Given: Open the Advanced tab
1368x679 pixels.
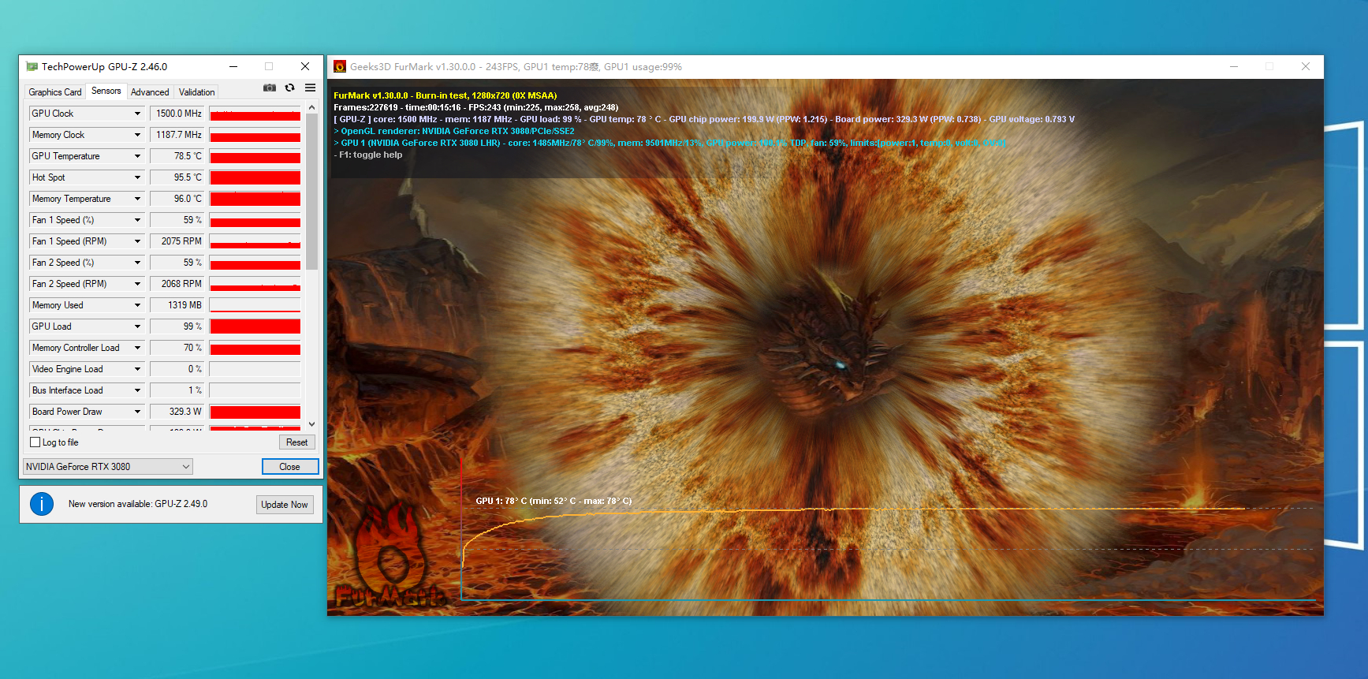Looking at the screenshot, I should pos(150,92).
